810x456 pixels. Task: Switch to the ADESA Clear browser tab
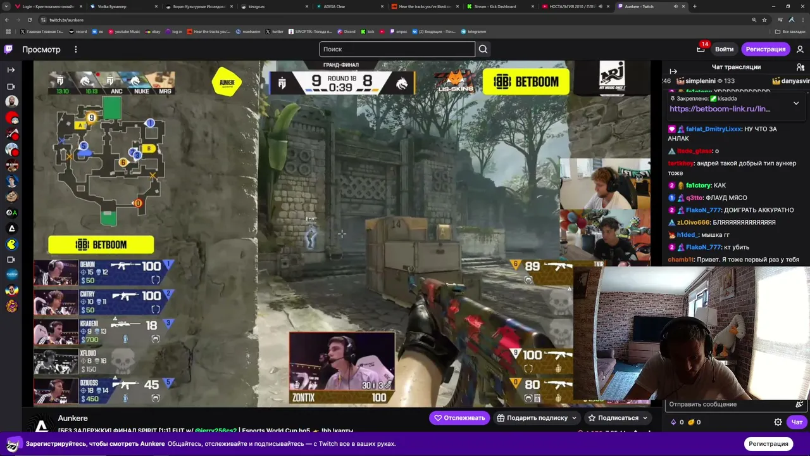(x=347, y=6)
